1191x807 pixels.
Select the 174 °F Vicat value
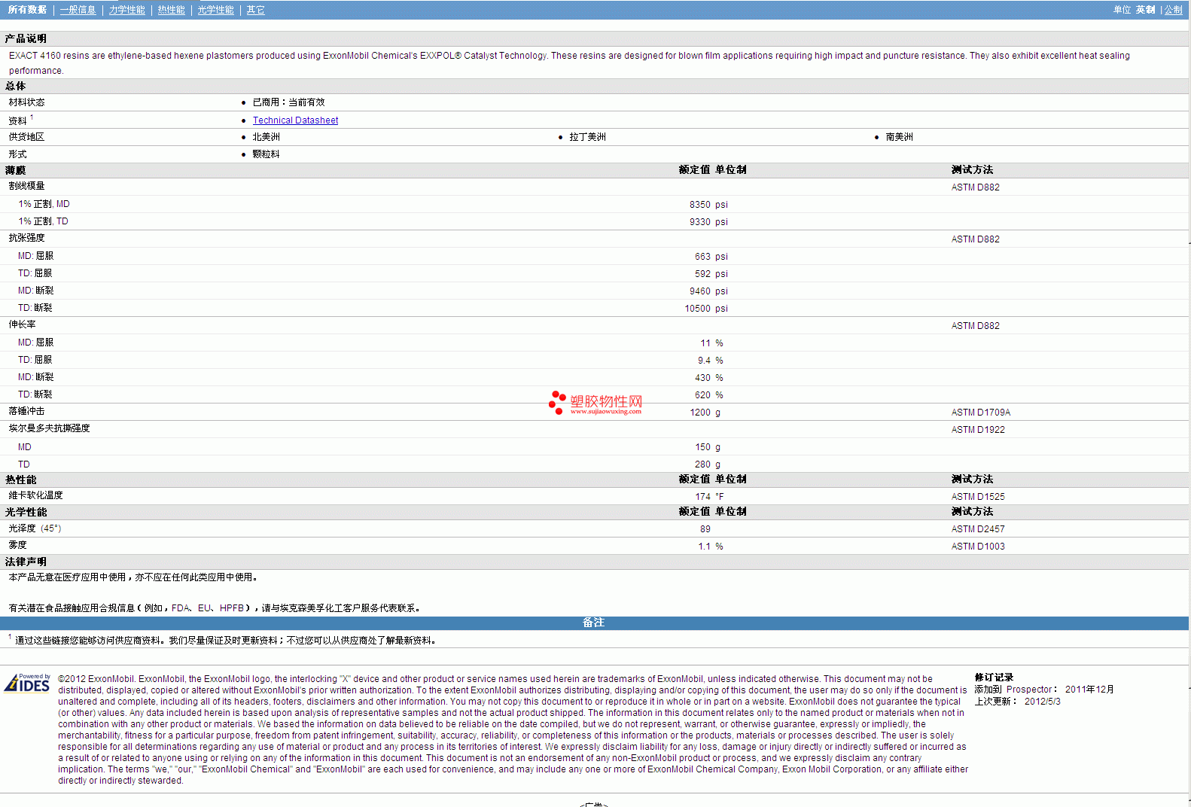[x=710, y=497]
